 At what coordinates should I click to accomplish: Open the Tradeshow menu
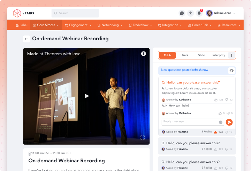140,25
